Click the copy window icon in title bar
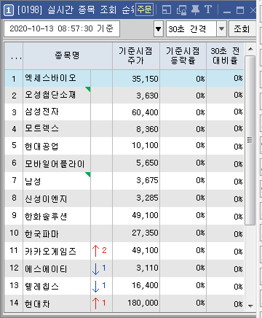 tap(181, 10)
